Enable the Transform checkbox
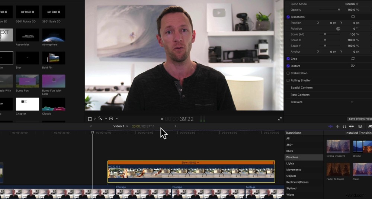The width and height of the screenshot is (372, 199). click(x=288, y=17)
